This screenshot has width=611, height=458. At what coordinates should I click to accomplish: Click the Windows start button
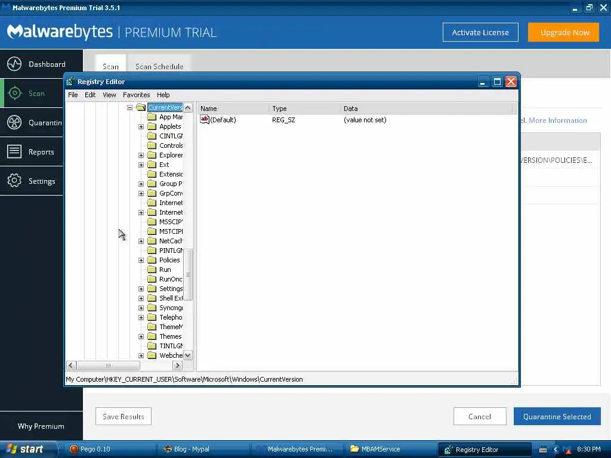click(28, 449)
